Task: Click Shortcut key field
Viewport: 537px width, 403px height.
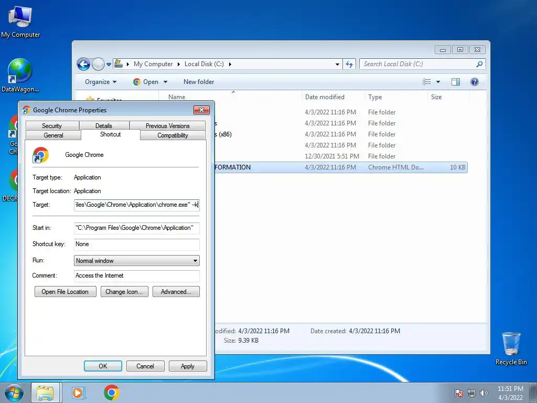Action: [x=137, y=245]
